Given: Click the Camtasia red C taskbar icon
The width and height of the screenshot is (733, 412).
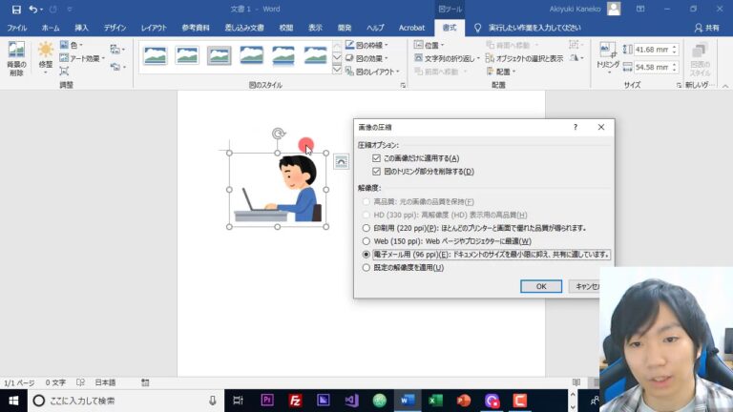Looking at the screenshot, I should coord(519,401).
